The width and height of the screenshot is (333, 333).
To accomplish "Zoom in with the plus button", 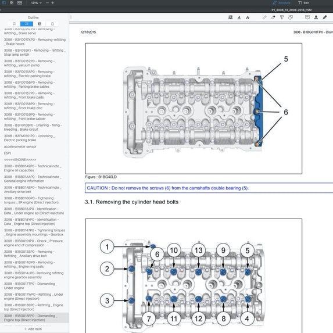I will [x=53, y=3].
